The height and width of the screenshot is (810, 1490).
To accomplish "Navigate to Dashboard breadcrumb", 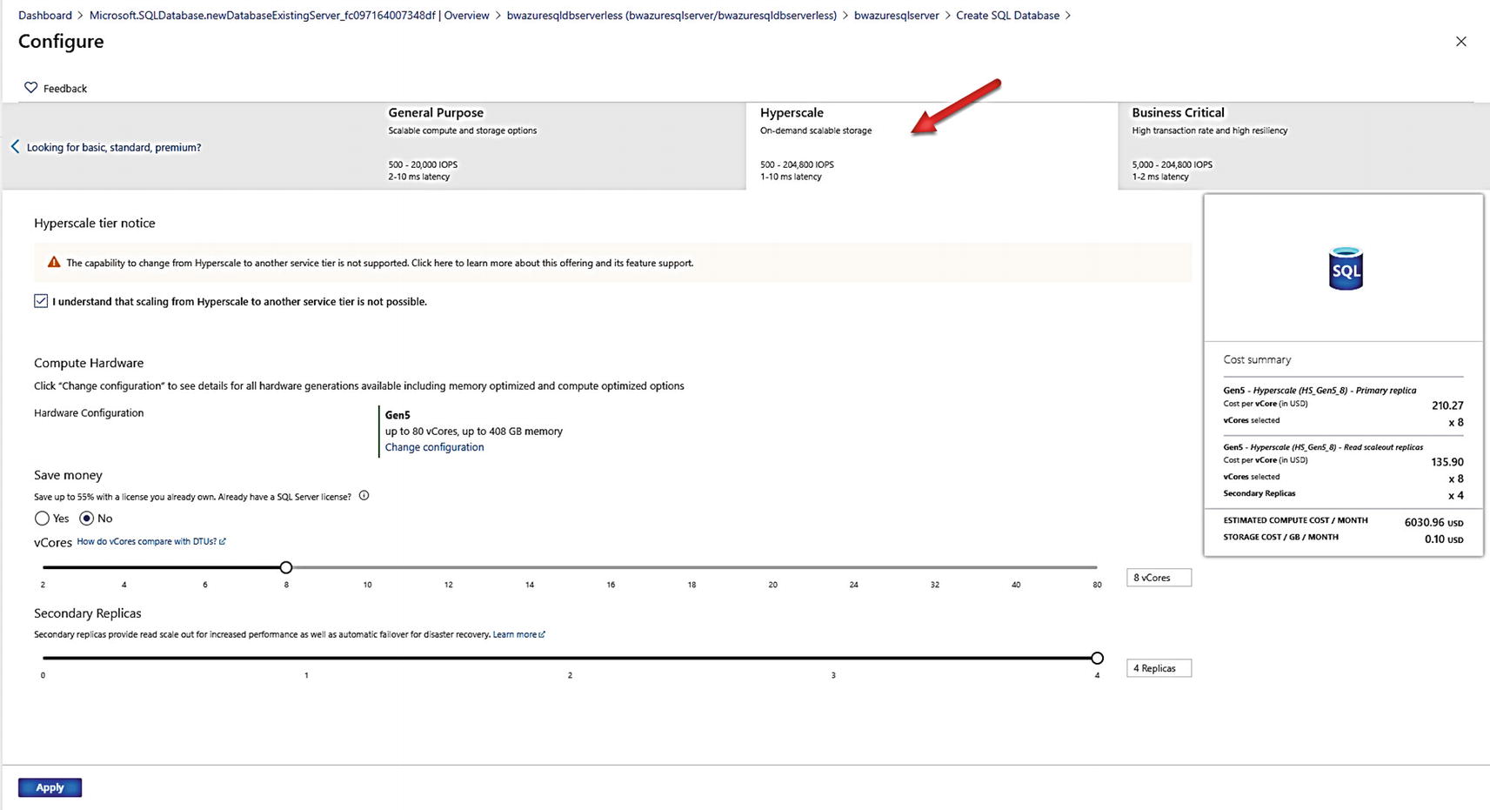I will [x=45, y=16].
